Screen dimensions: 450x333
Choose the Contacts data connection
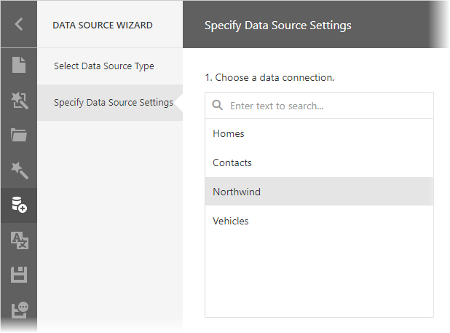319,163
